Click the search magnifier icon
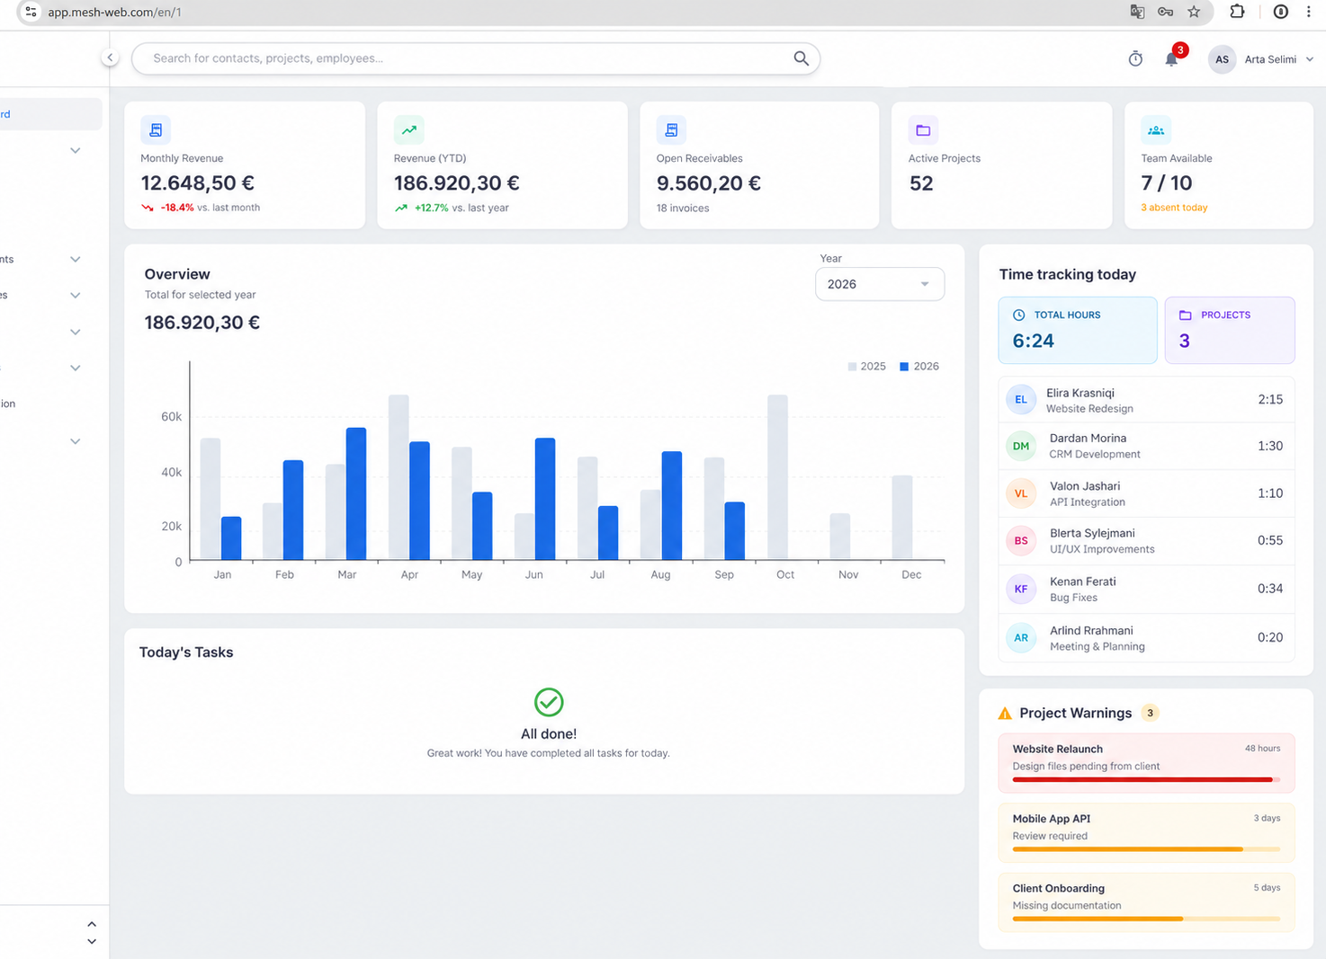This screenshot has height=959, width=1326. (801, 58)
